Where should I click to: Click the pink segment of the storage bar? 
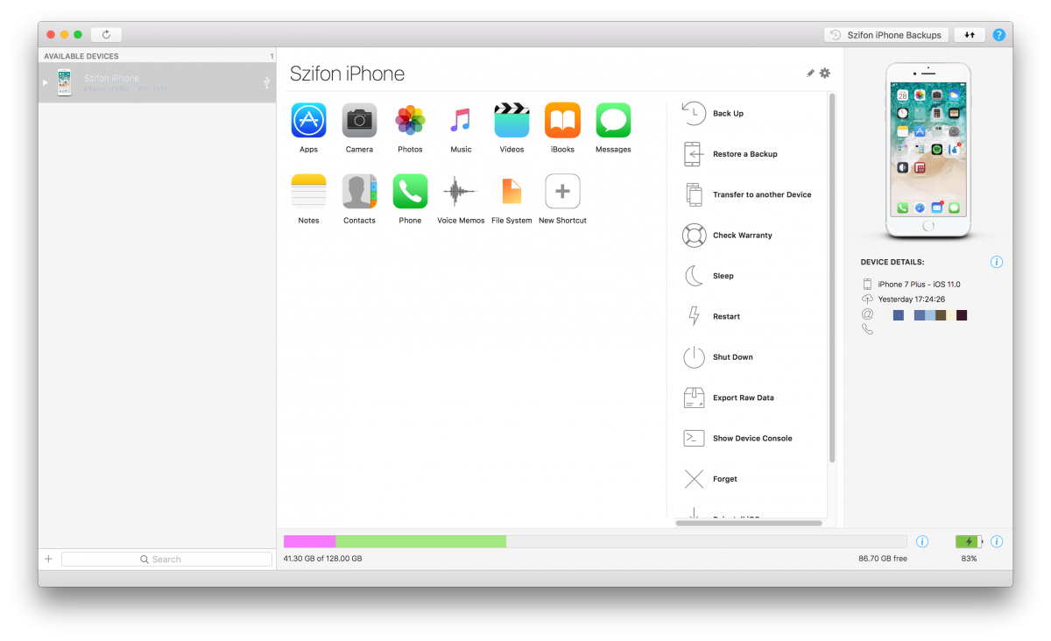309,541
